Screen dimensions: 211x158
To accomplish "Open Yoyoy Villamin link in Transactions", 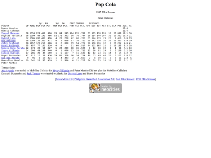I will point(61,71).
